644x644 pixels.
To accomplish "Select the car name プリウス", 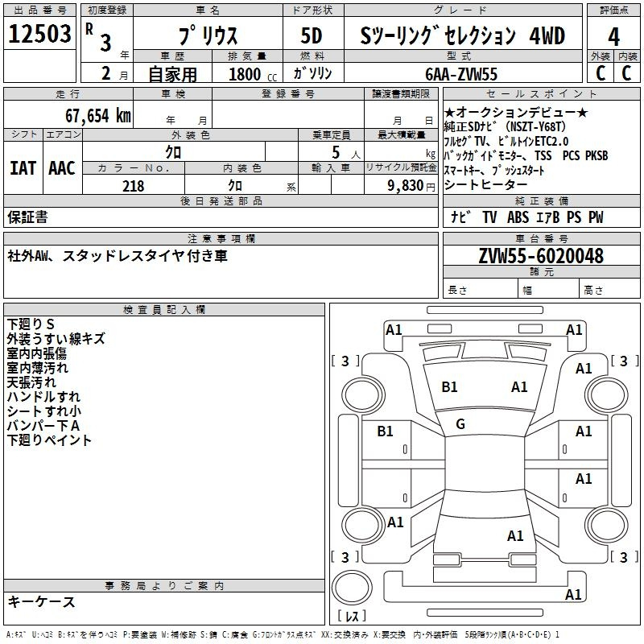I will tap(206, 36).
